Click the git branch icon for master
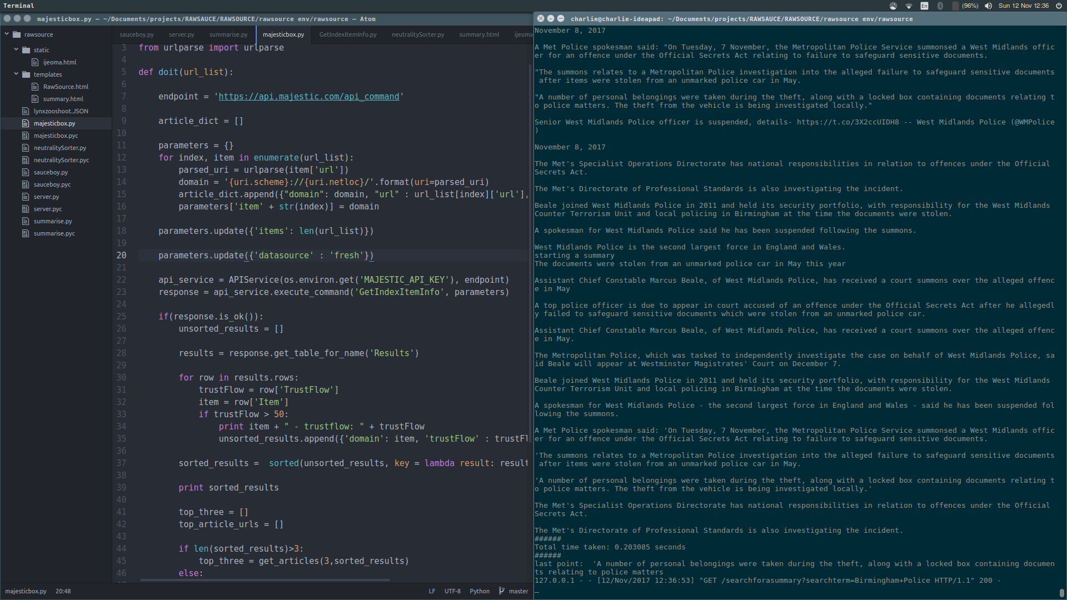Image resolution: width=1067 pixels, height=600 pixels. (501, 591)
